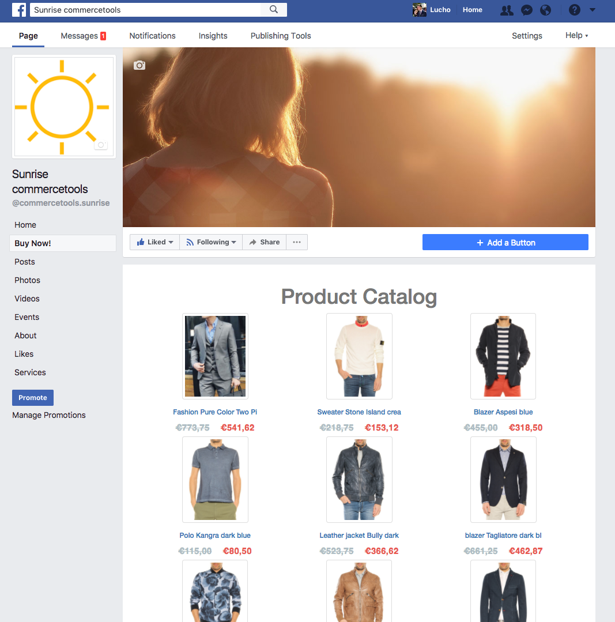Select Buy Now! in sidebar
Viewport: 615px width, 622px height.
(x=63, y=243)
